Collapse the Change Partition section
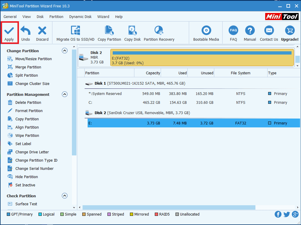This screenshot has width=301, height=225. point(65,50)
